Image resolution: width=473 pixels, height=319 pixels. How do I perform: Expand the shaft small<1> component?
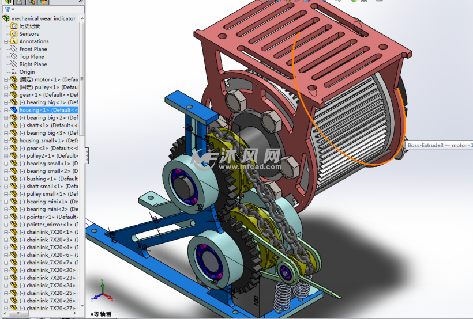click(6, 186)
